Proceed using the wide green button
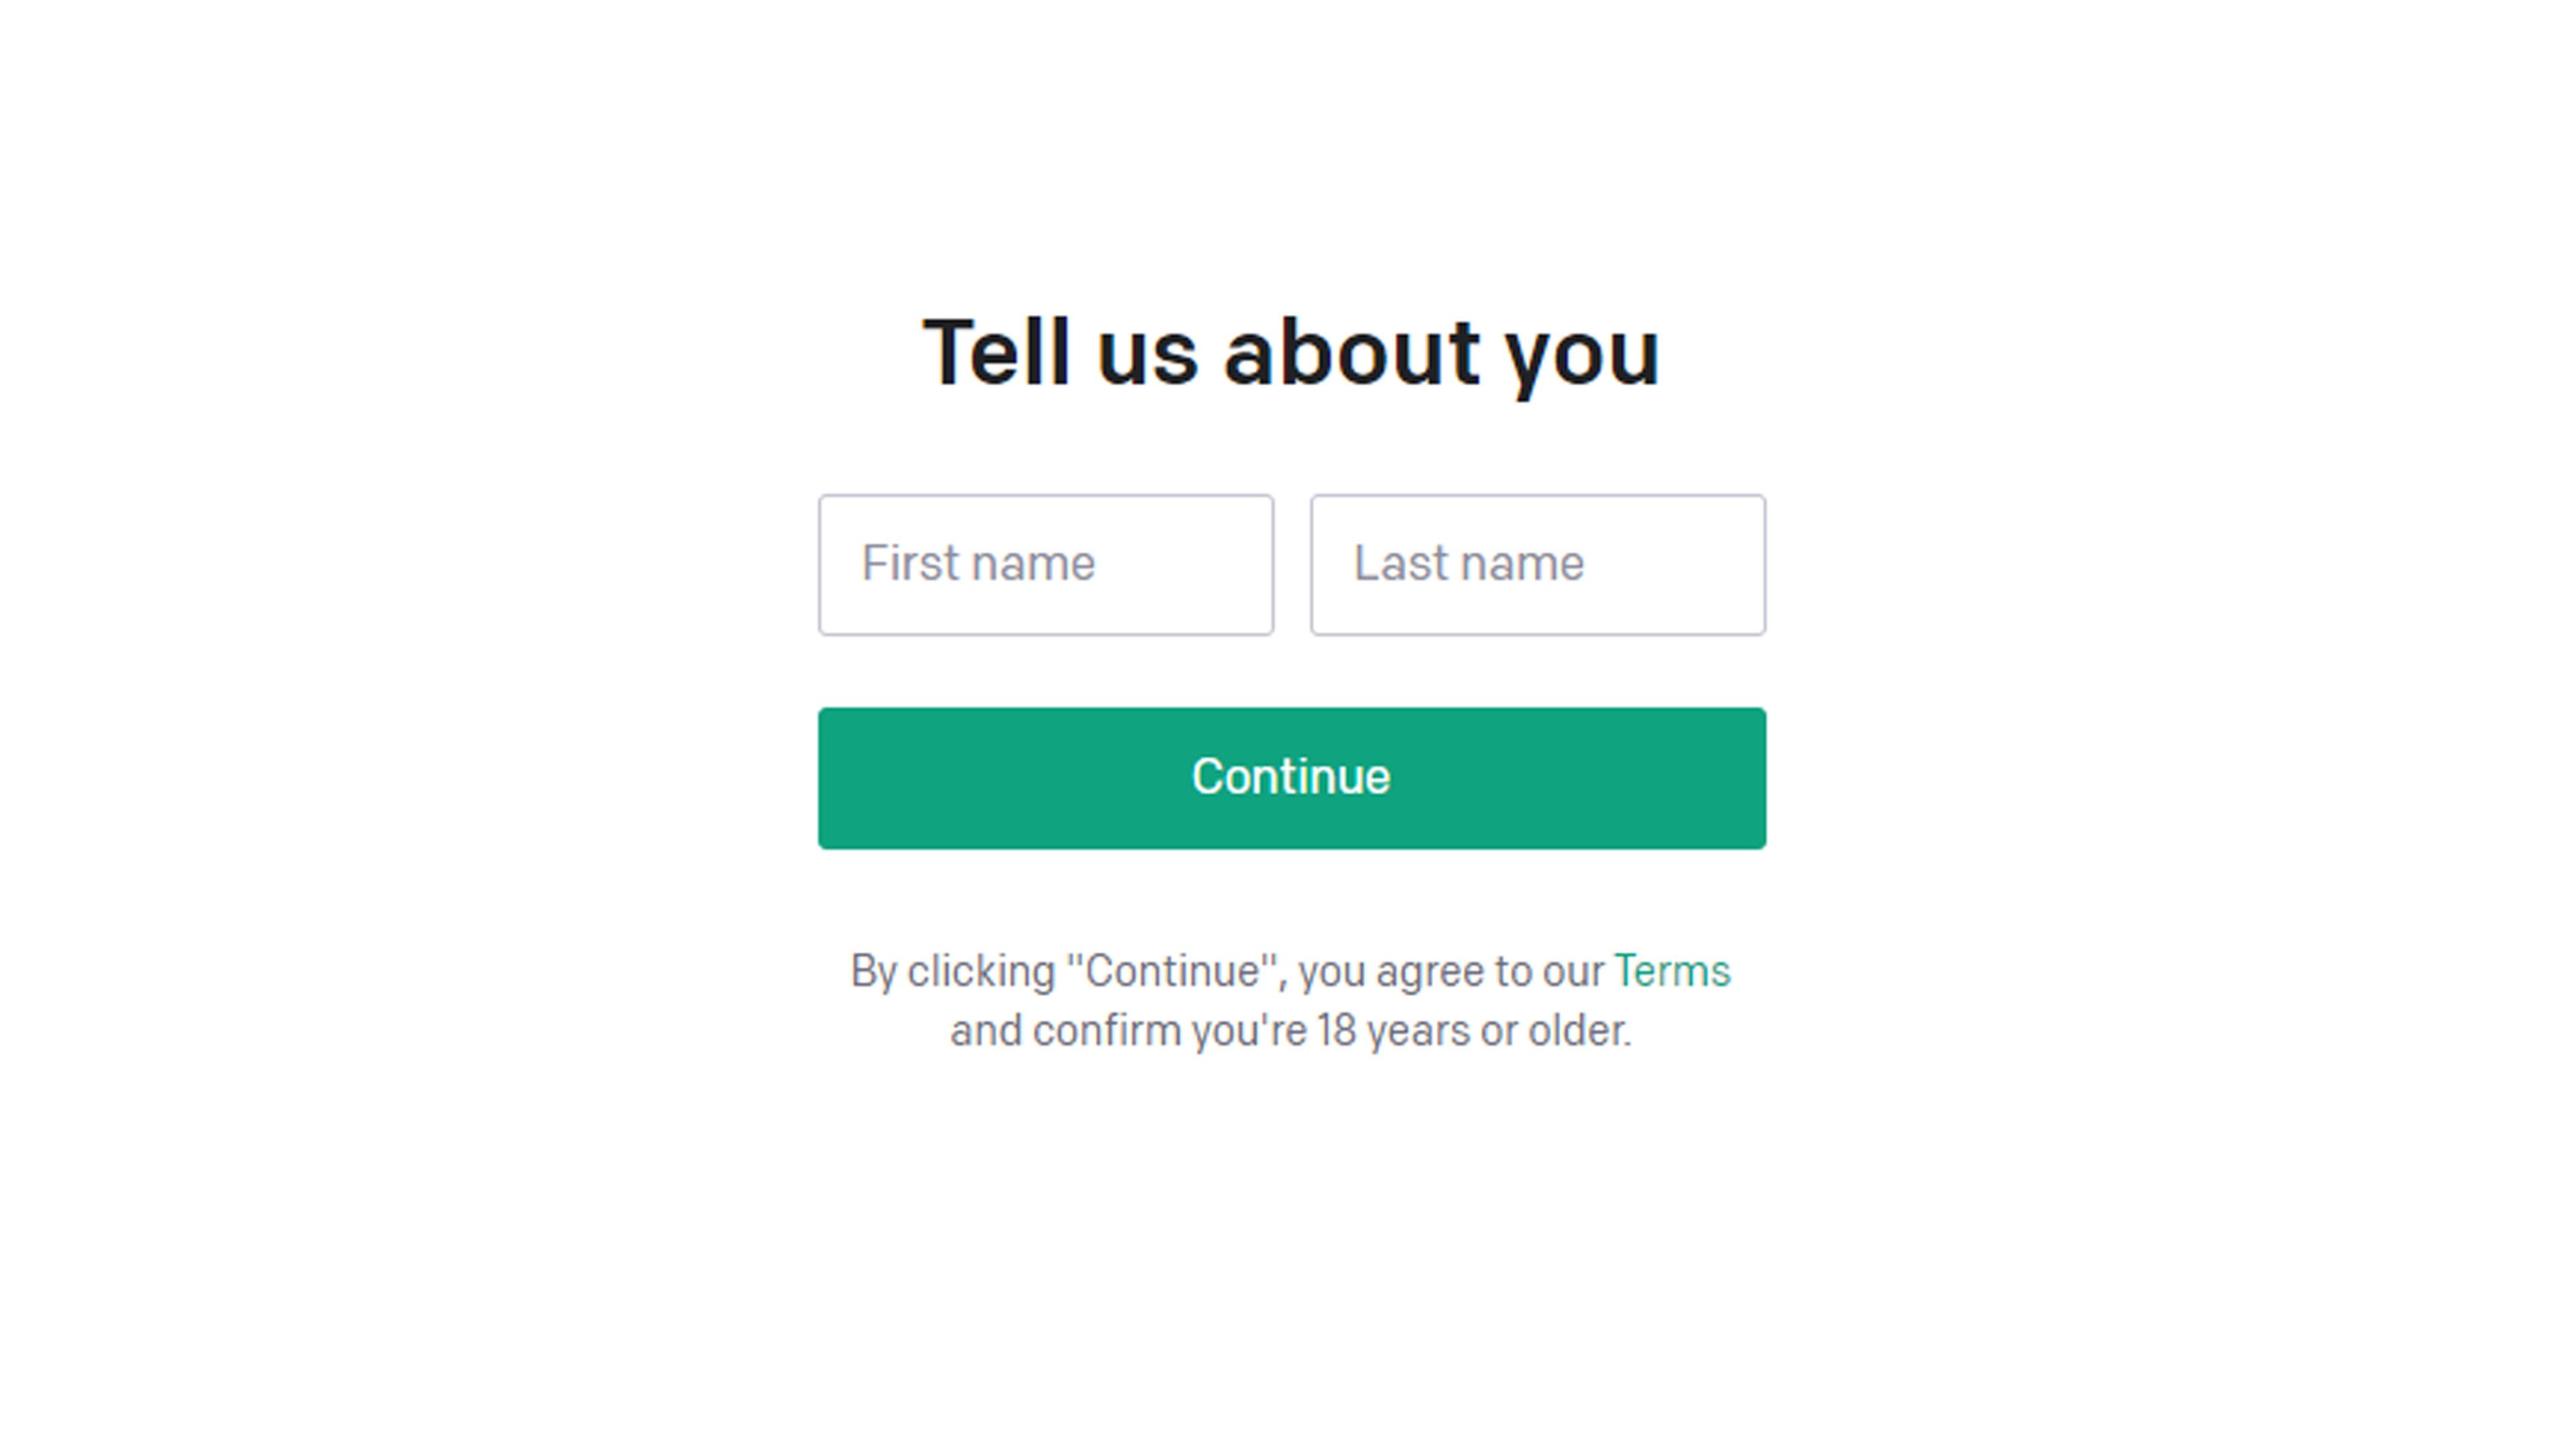 pyautogui.click(x=1292, y=778)
